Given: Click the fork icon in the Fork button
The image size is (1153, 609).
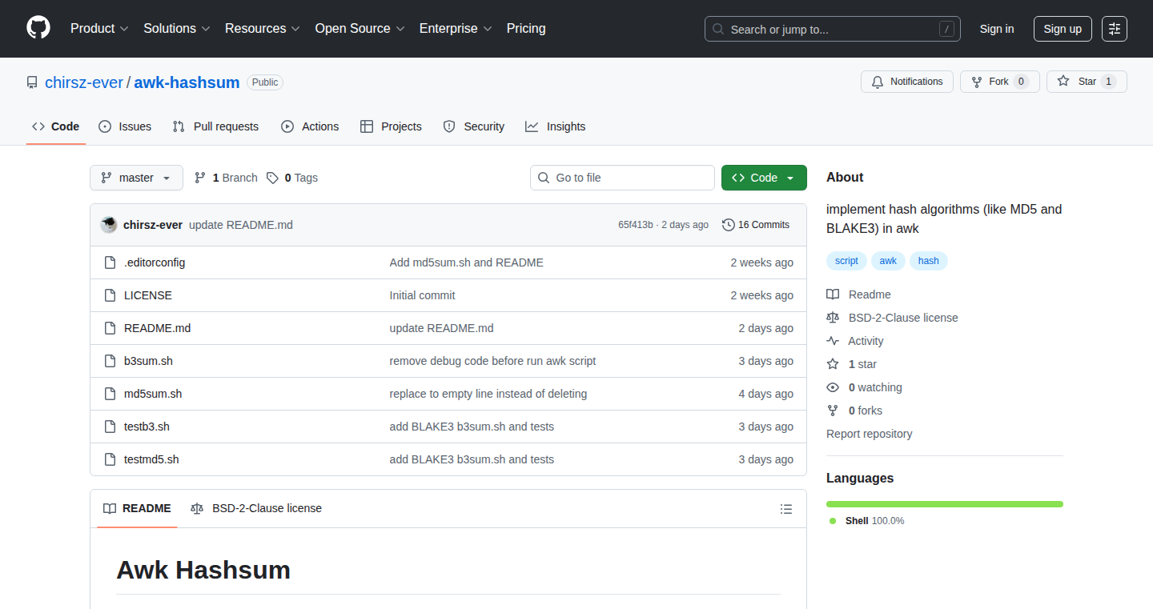Looking at the screenshot, I should point(977,82).
